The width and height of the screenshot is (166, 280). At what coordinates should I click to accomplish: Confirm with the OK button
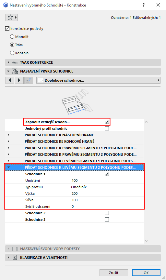tap(146, 273)
